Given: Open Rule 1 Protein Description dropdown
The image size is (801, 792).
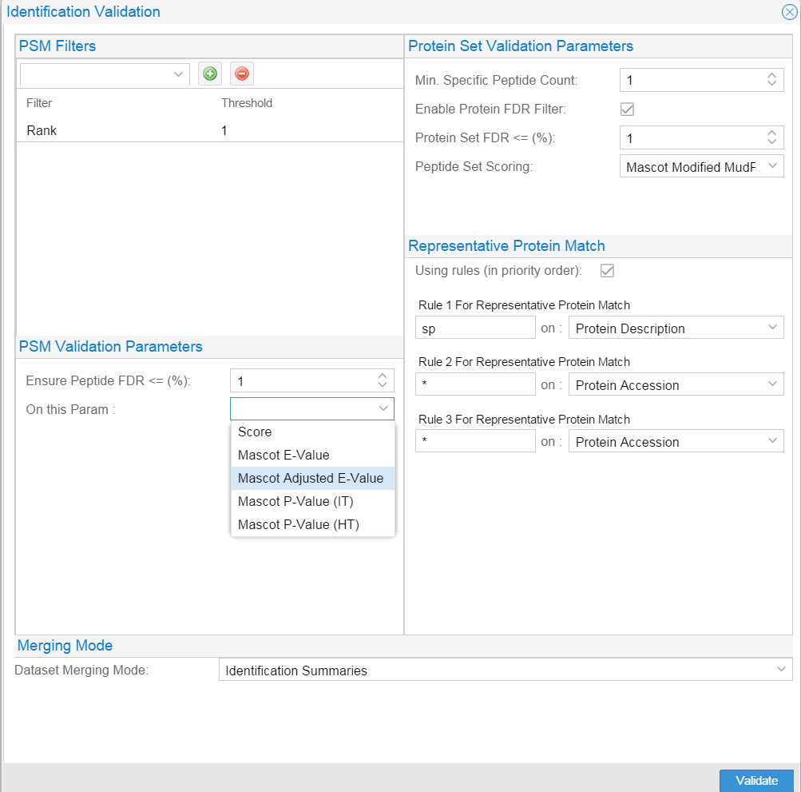Looking at the screenshot, I should click(676, 328).
